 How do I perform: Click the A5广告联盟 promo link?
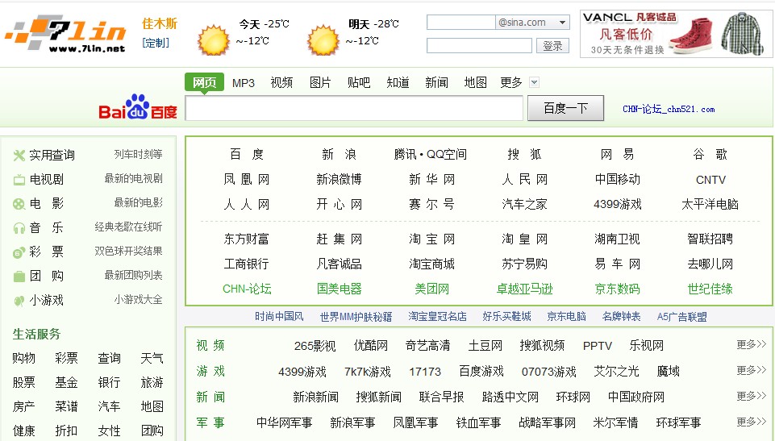(682, 317)
